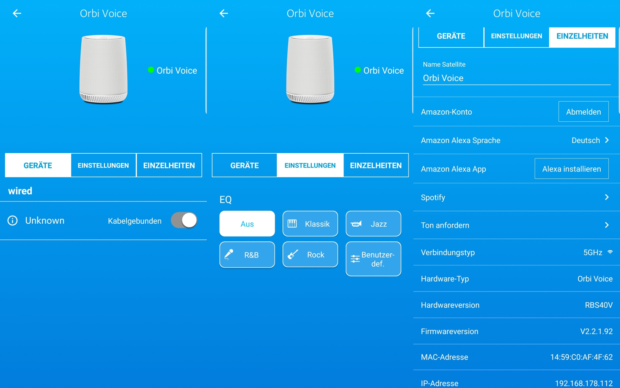Toggle the Kabelgebunden switch

click(184, 220)
